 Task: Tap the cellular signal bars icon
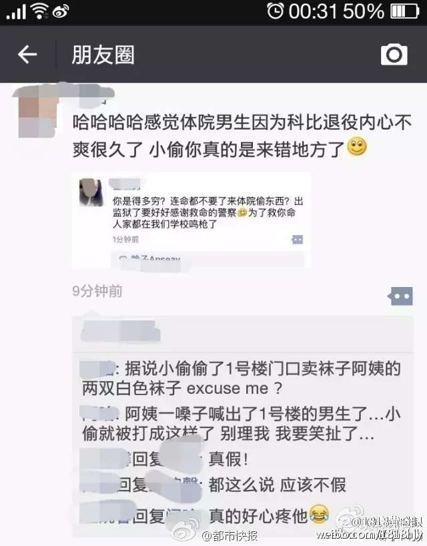16,12
